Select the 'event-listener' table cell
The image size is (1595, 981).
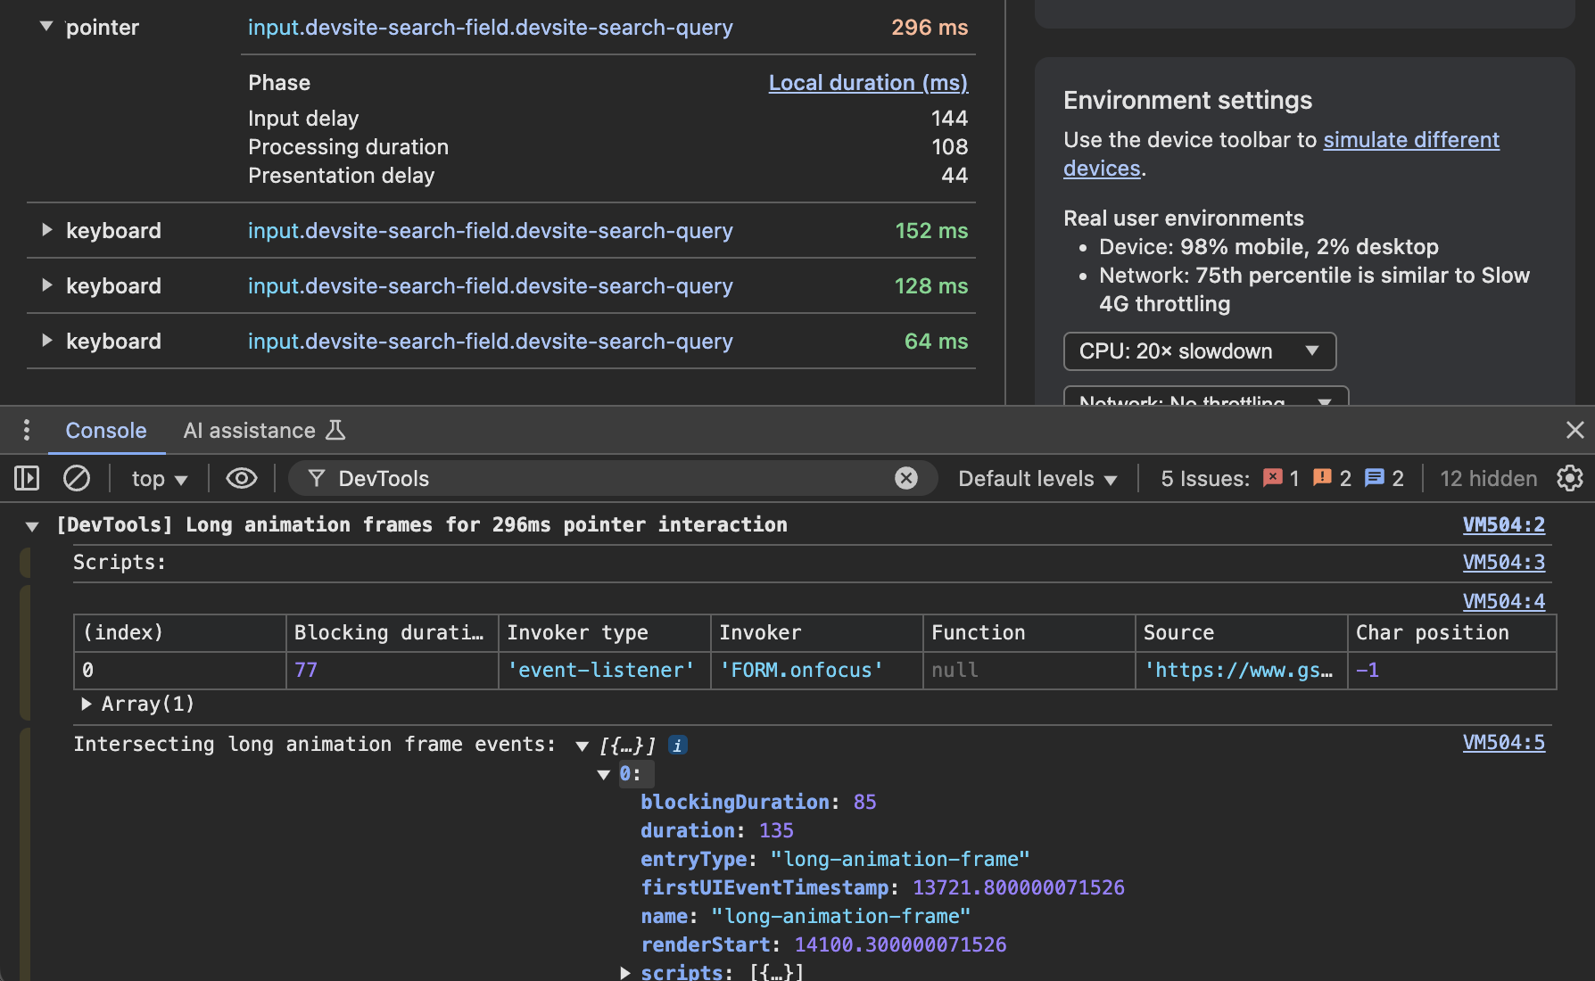tap(604, 671)
